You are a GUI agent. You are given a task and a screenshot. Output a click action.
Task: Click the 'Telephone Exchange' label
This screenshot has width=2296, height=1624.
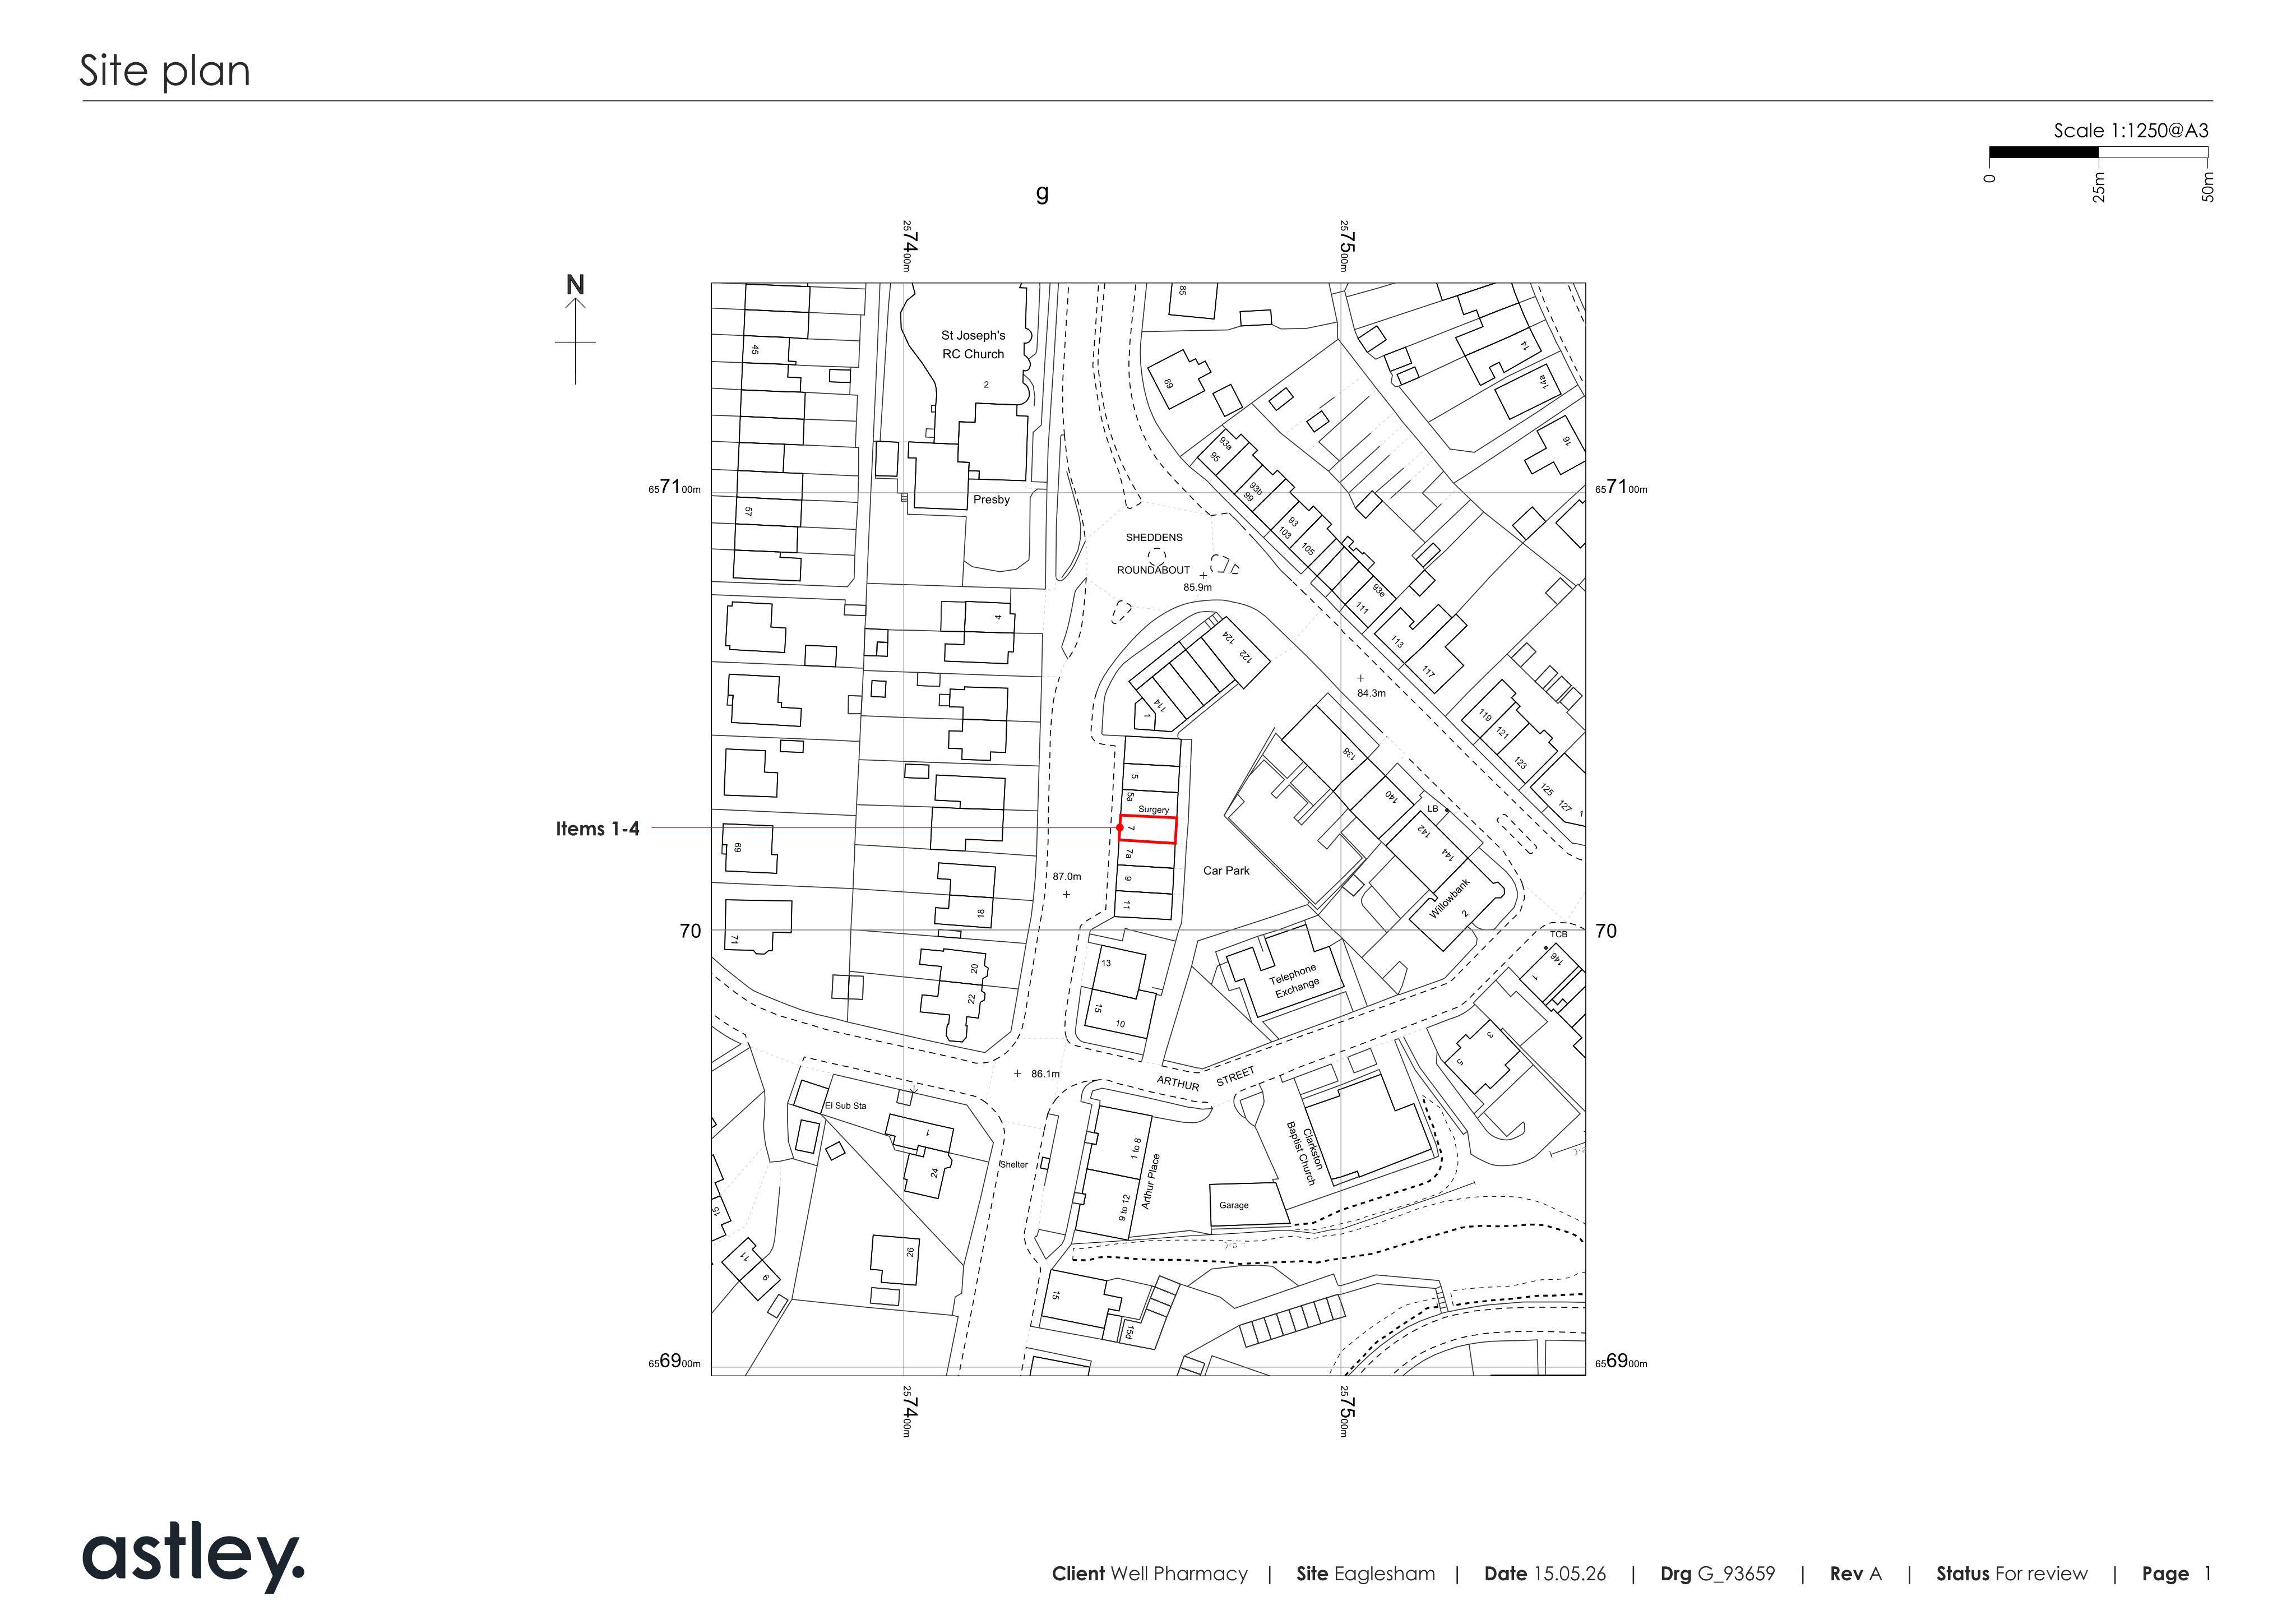coord(1295,981)
